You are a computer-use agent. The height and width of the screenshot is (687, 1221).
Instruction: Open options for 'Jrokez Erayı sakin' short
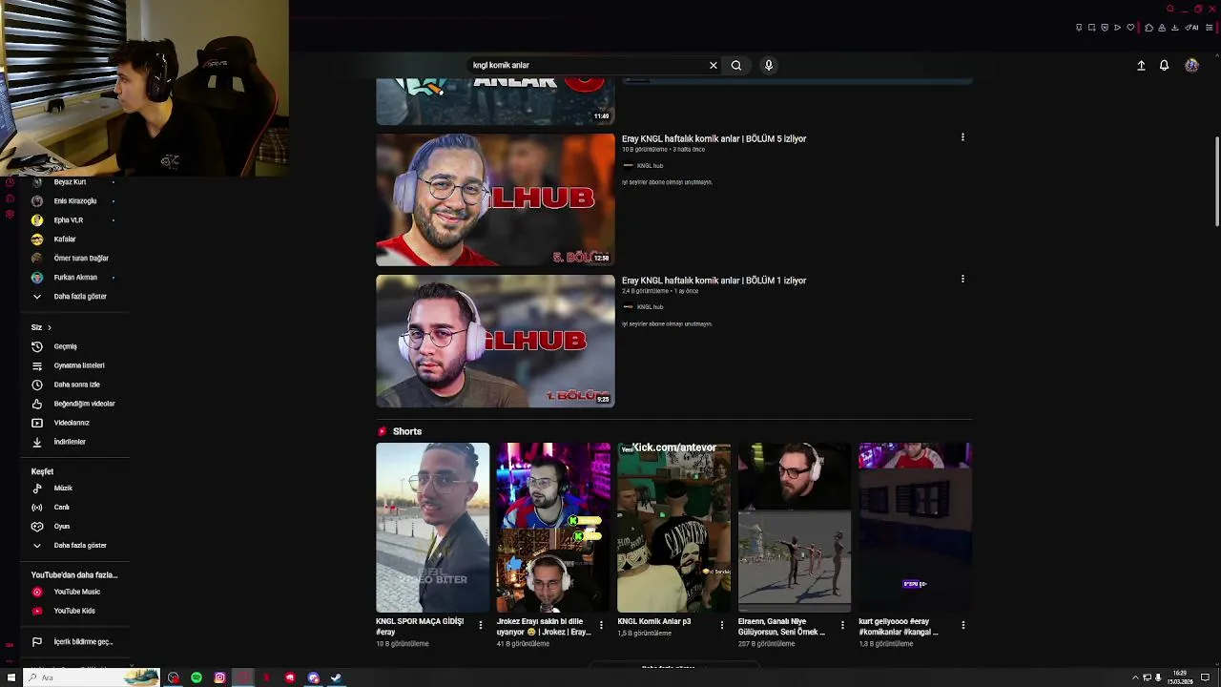click(x=601, y=625)
